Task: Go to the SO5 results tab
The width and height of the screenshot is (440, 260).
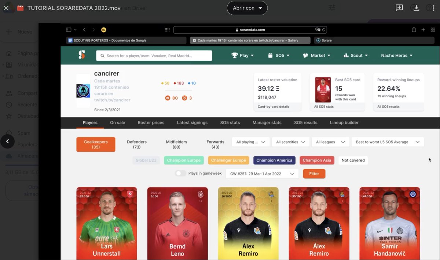Action: click(306, 123)
